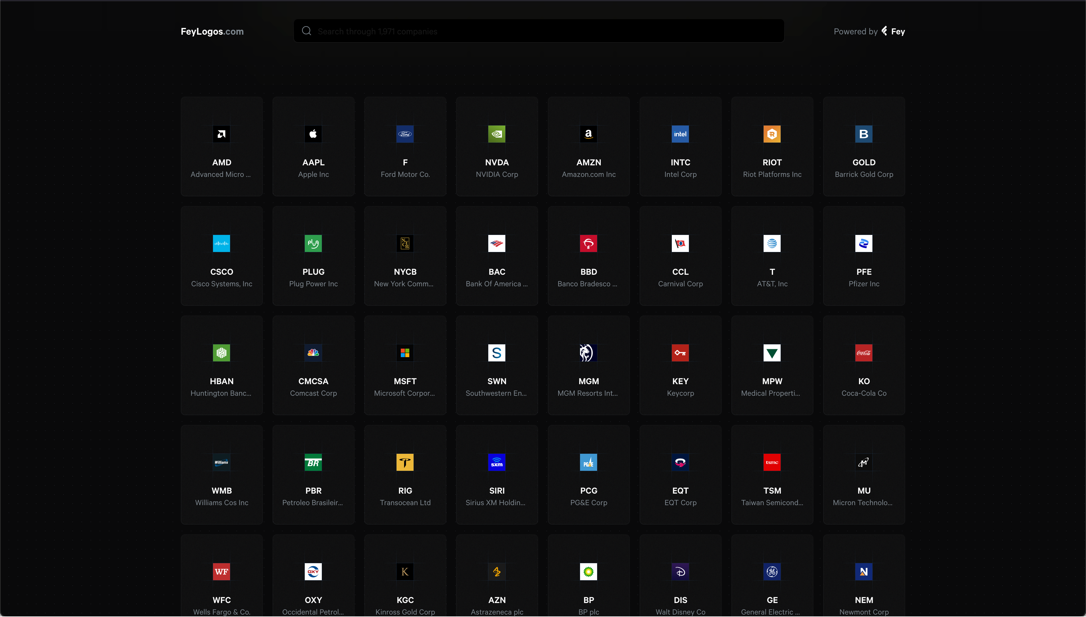1086x617 pixels.
Task: Click the CMCSA ticker label
Action: [x=313, y=381]
